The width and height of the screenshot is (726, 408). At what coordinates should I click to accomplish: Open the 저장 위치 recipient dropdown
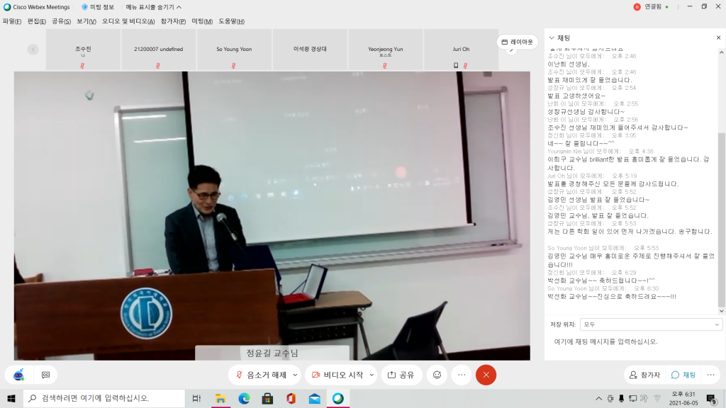(x=651, y=324)
